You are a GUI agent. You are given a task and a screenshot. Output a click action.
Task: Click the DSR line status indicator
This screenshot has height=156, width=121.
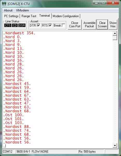22,25
